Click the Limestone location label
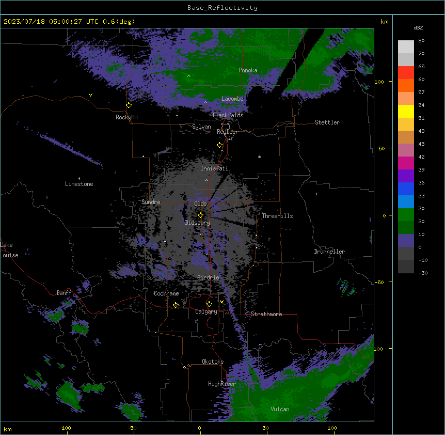The image size is (445, 435). coord(79,184)
